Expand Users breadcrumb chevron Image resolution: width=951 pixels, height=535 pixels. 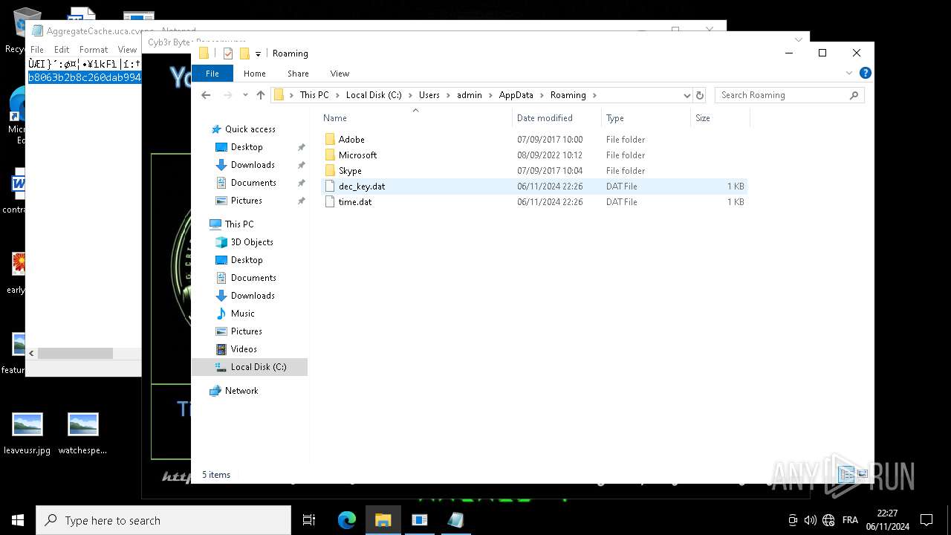448,95
